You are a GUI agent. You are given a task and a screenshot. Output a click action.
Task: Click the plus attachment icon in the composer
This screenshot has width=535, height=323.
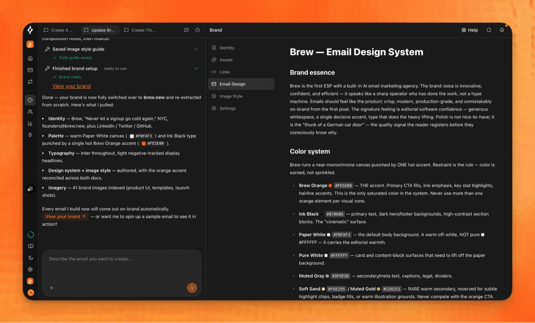click(51, 288)
